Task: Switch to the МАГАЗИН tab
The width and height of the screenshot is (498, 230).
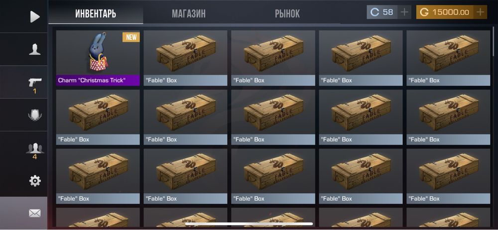Action: pos(189,13)
